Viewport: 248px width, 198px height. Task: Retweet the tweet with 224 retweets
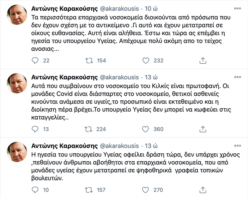click(x=89, y=129)
